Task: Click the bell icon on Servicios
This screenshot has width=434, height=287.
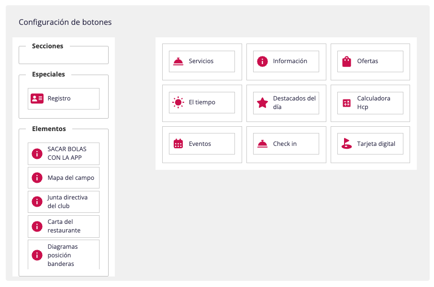Action: (x=178, y=61)
